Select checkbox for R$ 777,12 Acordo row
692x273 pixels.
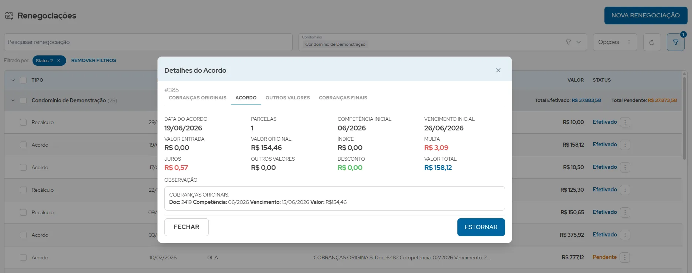click(23, 257)
